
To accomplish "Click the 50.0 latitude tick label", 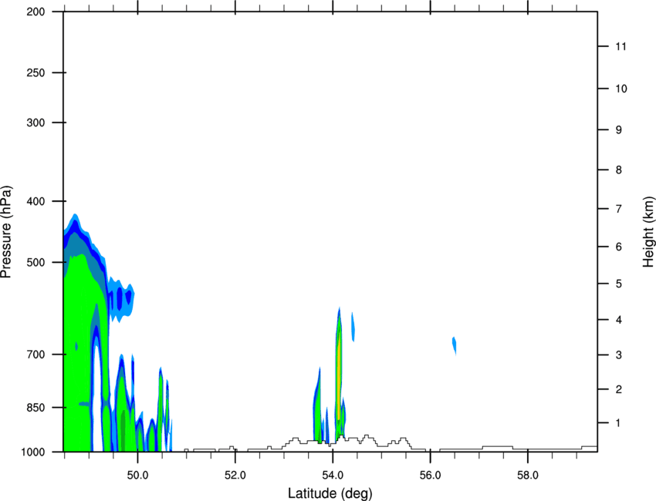I will [x=137, y=476].
